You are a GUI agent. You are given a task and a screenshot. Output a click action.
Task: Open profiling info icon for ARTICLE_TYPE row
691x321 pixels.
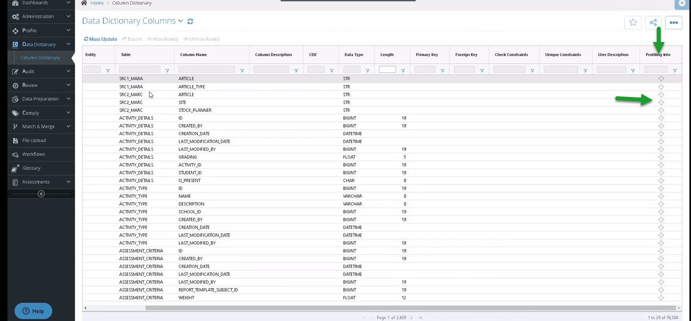pos(661,86)
